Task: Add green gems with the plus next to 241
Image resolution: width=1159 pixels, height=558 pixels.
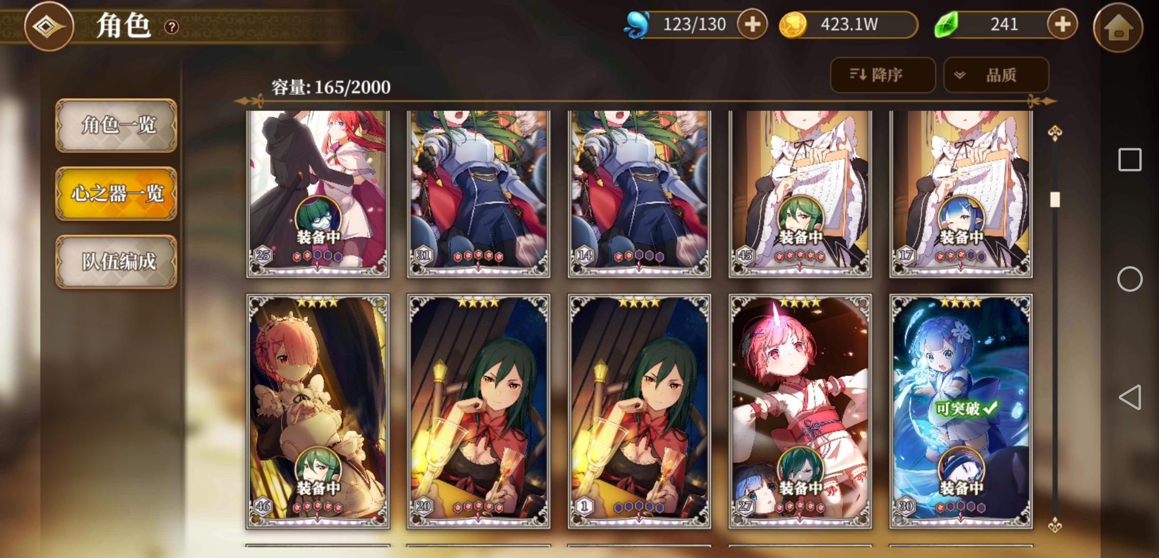Action: (1062, 24)
